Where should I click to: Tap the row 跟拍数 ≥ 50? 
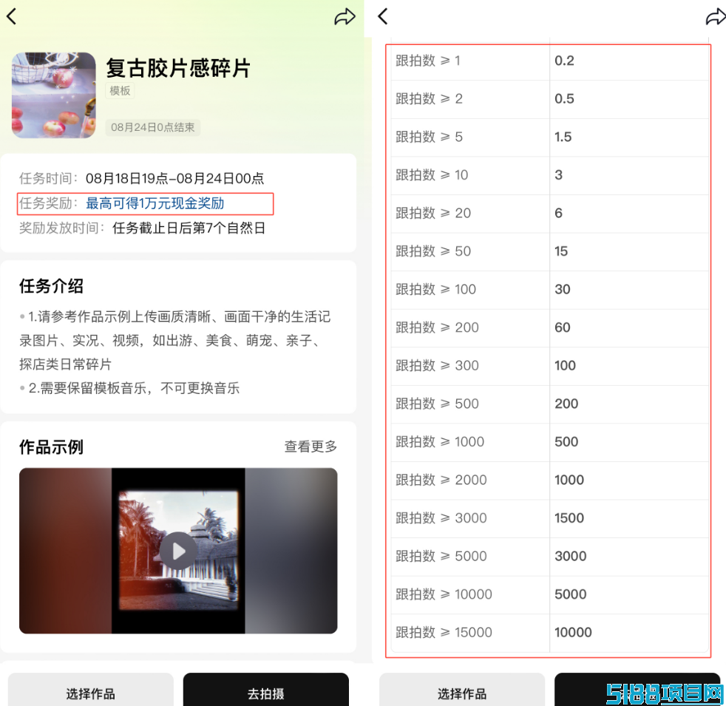(x=550, y=251)
